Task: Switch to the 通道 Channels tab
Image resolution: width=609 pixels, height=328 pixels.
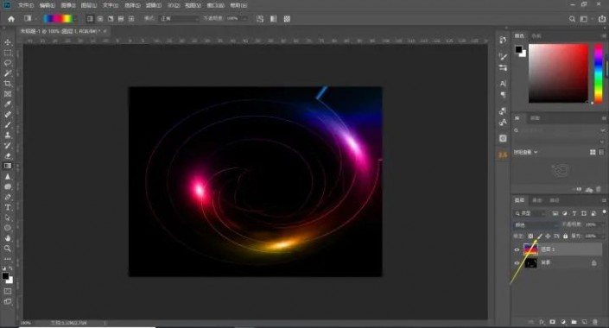Action: pyautogui.click(x=537, y=200)
